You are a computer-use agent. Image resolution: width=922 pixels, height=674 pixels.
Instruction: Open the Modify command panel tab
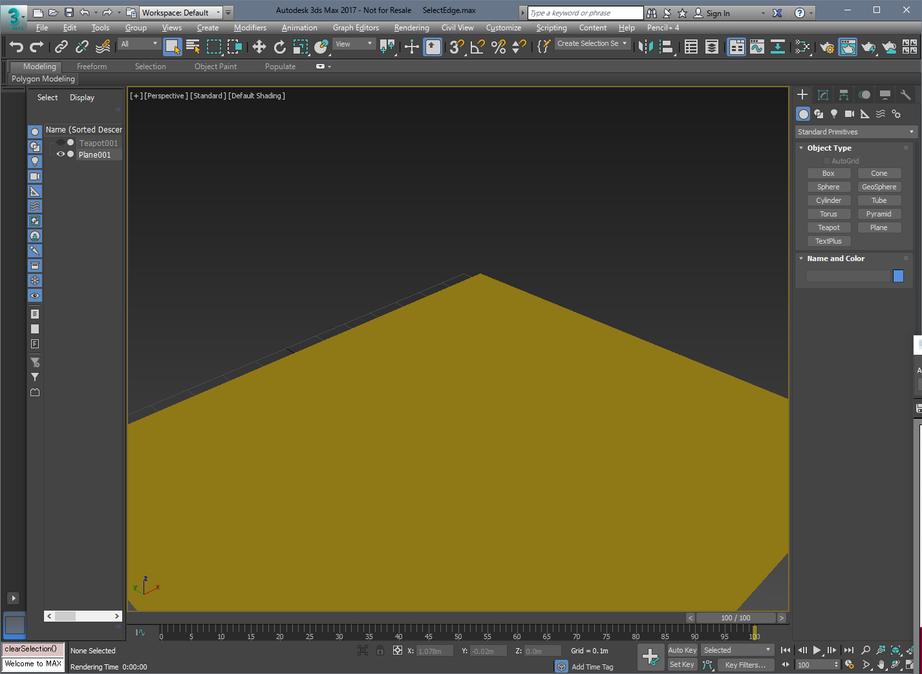coord(823,95)
